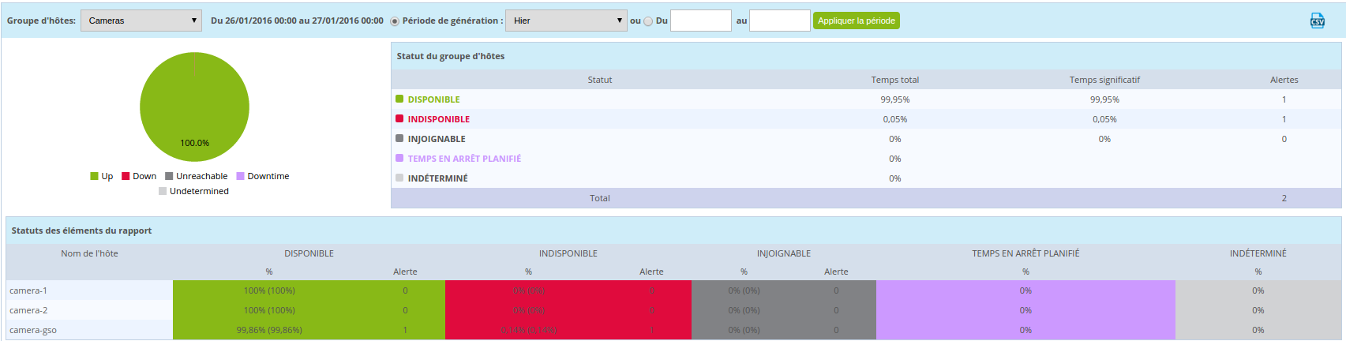Click the date range Du 26/01/2016 text
Viewport: 1346px width, 341px height.
[297, 21]
